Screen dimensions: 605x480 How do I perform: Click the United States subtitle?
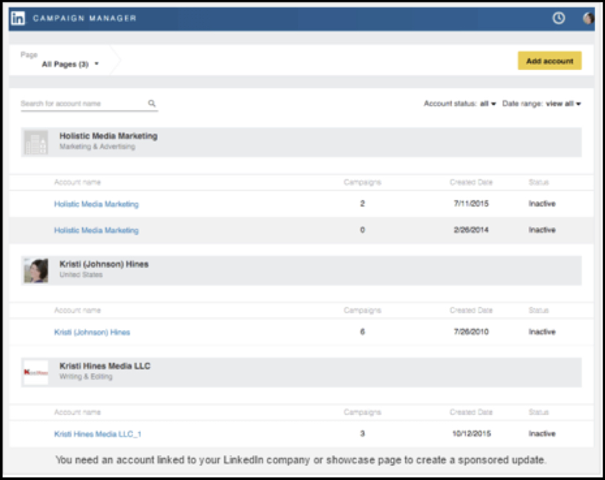(81, 275)
